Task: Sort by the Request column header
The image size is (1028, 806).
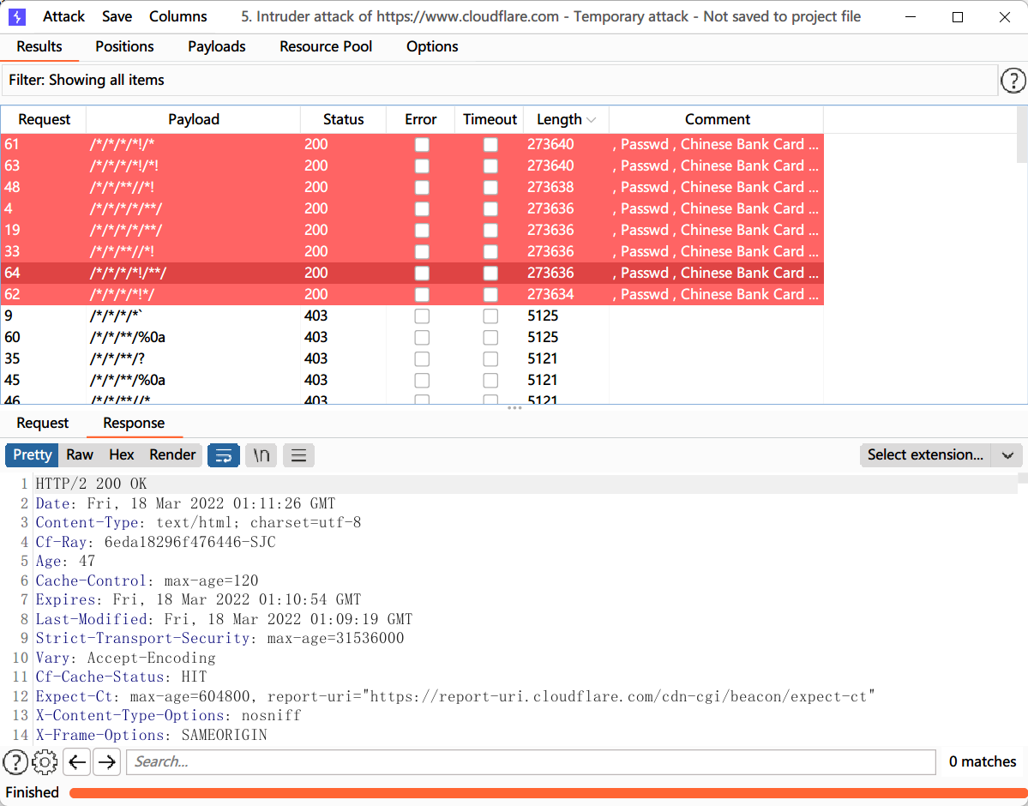Action: (x=44, y=119)
